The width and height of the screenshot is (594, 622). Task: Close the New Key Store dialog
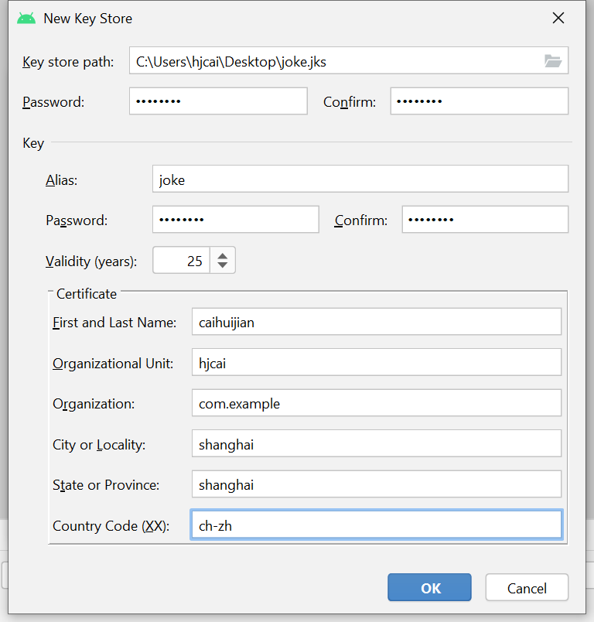558,18
